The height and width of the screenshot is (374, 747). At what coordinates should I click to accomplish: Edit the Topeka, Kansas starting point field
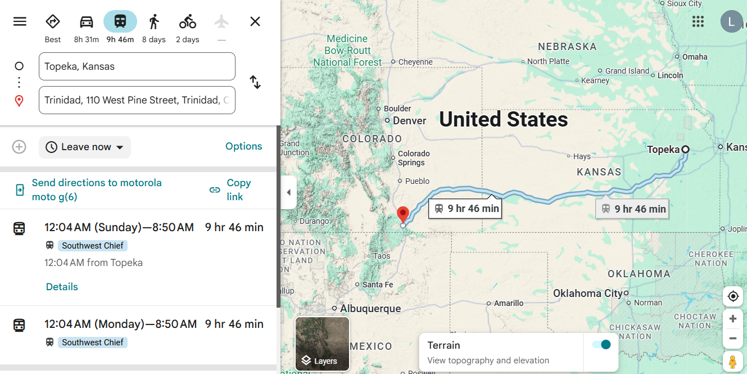tap(137, 66)
